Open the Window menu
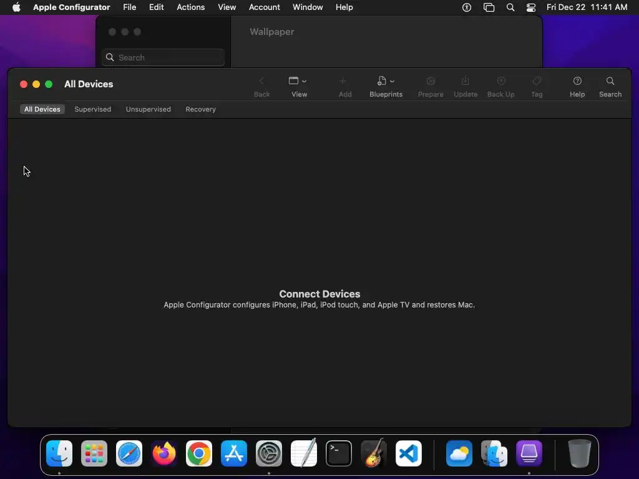 (x=308, y=7)
